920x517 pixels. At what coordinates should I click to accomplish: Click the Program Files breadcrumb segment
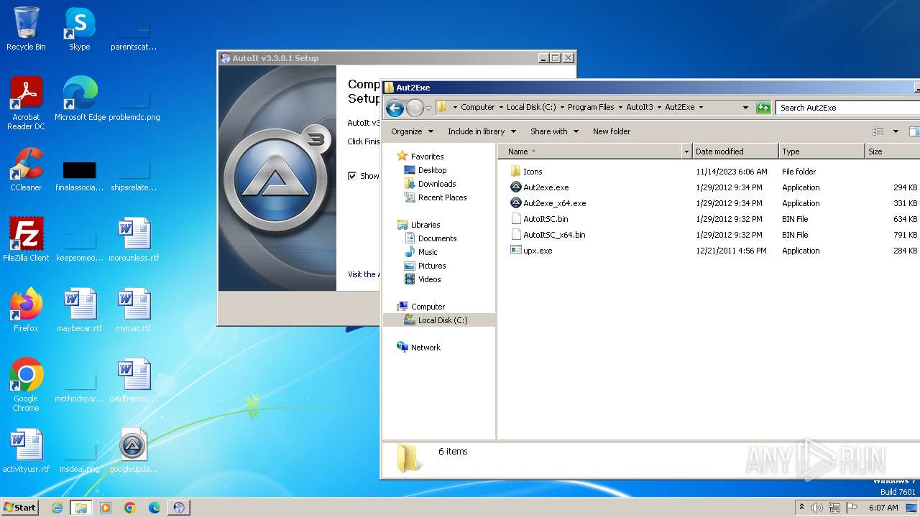pyautogui.click(x=591, y=108)
